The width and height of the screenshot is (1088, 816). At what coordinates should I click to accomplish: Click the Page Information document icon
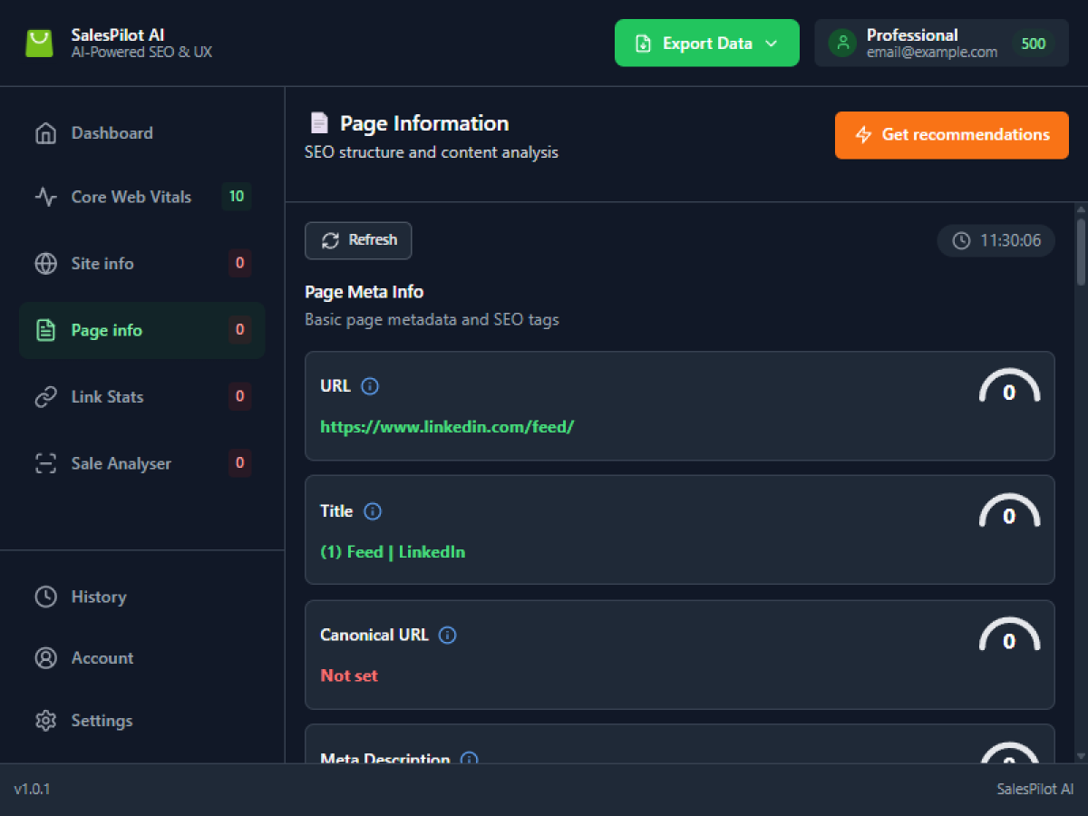click(x=318, y=123)
